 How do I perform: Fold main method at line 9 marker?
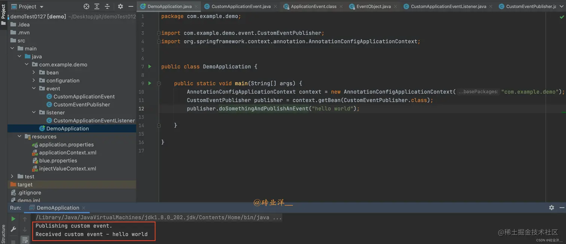click(x=159, y=83)
